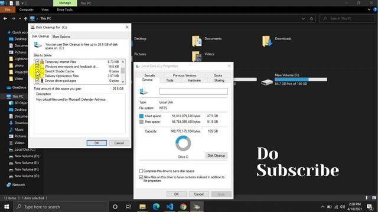Open File Explorer from taskbar
Screen dimensions: 378x212
coord(142,207)
